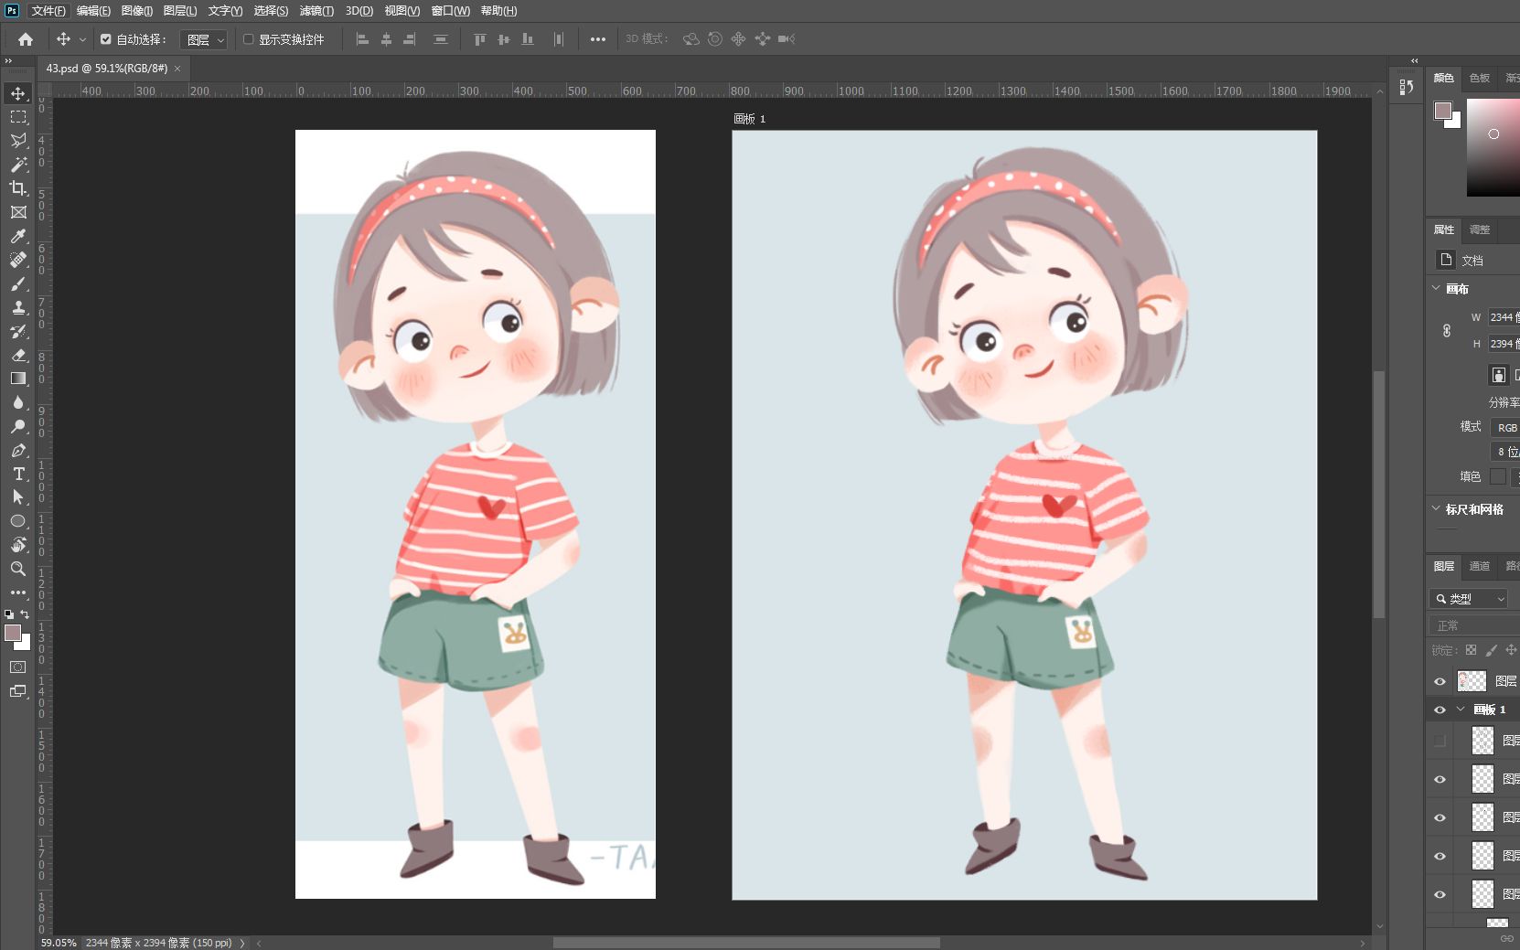The image size is (1520, 950).
Task: Collapse the 画板 1 layer group
Action: (1461, 710)
